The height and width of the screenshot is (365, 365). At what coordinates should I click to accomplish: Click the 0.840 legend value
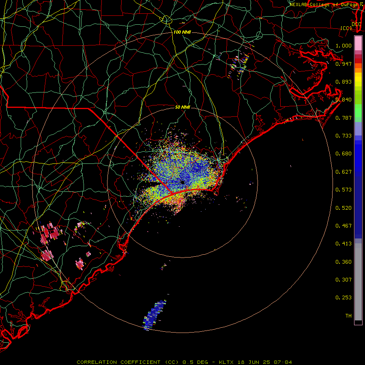pyautogui.click(x=344, y=100)
